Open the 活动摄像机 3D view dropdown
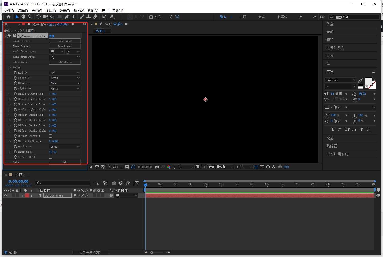This screenshot has height=257, width=383. [x=221, y=167]
